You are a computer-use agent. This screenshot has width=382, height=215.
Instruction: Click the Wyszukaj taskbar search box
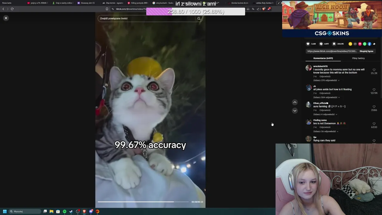25,211
